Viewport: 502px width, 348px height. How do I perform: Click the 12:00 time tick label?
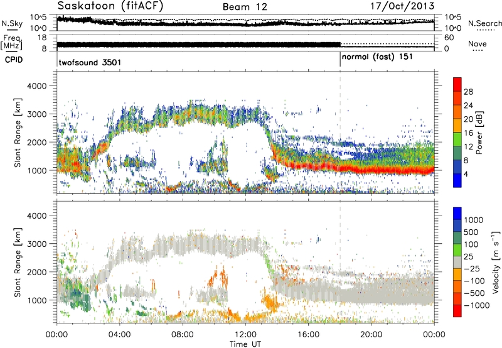click(x=245, y=335)
